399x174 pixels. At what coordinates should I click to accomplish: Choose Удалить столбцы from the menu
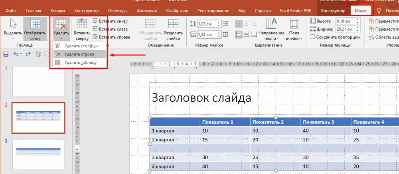click(79, 46)
